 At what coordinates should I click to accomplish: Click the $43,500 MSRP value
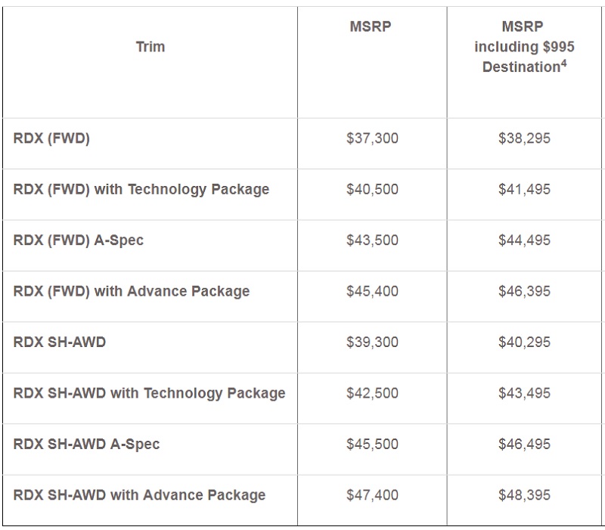372,240
